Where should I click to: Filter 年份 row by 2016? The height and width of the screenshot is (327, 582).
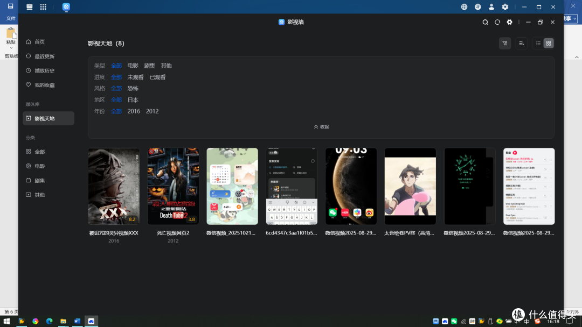pos(134,111)
